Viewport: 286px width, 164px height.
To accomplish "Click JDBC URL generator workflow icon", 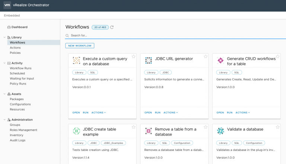I will click(149, 61).
